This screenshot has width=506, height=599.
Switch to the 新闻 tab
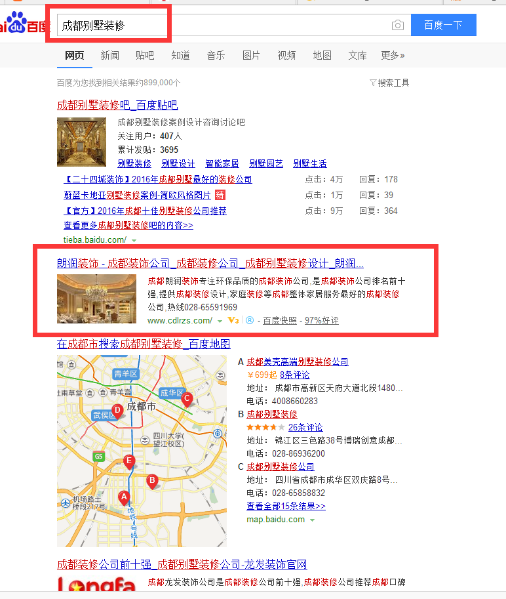click(110, 55)
